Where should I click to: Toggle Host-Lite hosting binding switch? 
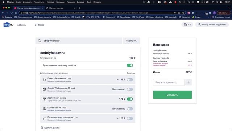(x=130, y=65)
